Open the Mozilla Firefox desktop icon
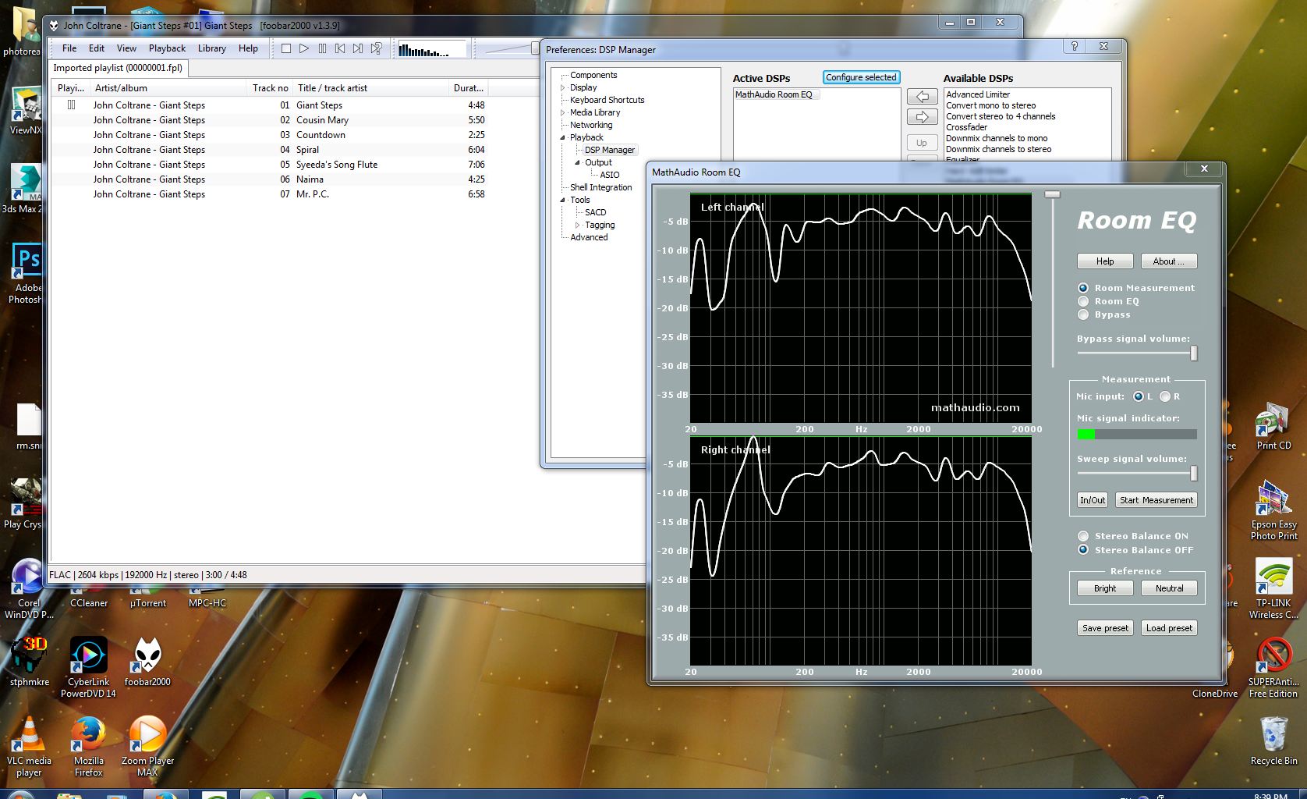Image resolution: width=1307 pixels, height=799 pixels. 88,747
